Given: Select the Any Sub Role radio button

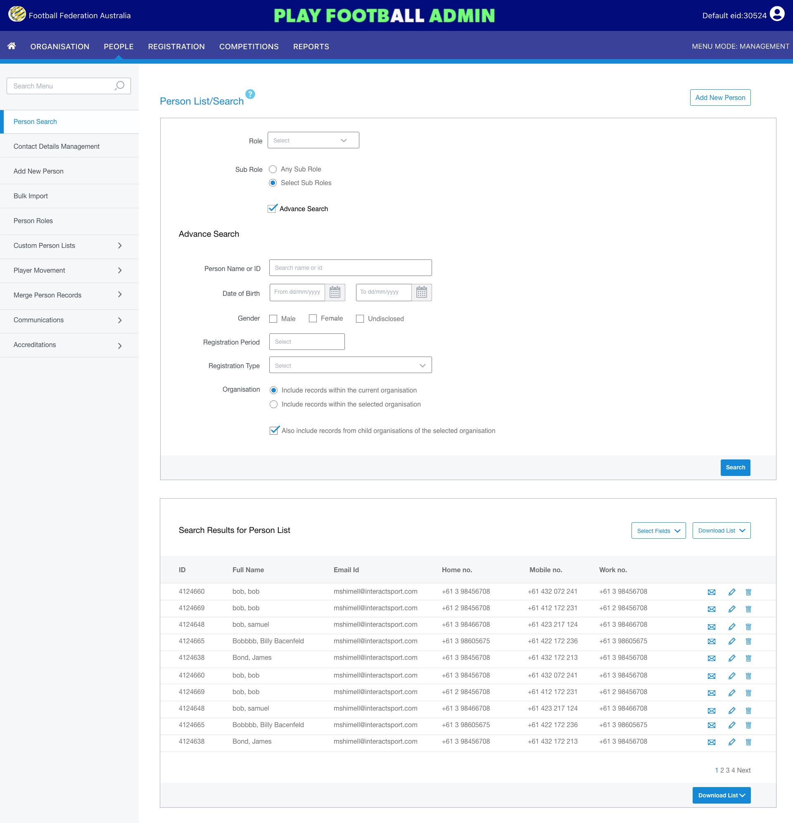Looking at the screenshot, I should pos(273,169).
